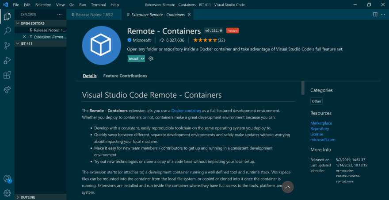
Task: Install the Remote - Containers extension
Action: [133, 59]
